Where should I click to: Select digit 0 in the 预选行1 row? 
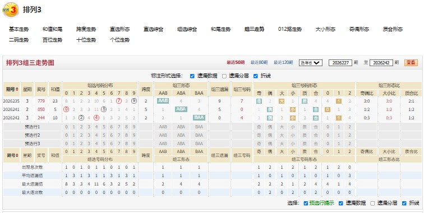pos(66,127)
